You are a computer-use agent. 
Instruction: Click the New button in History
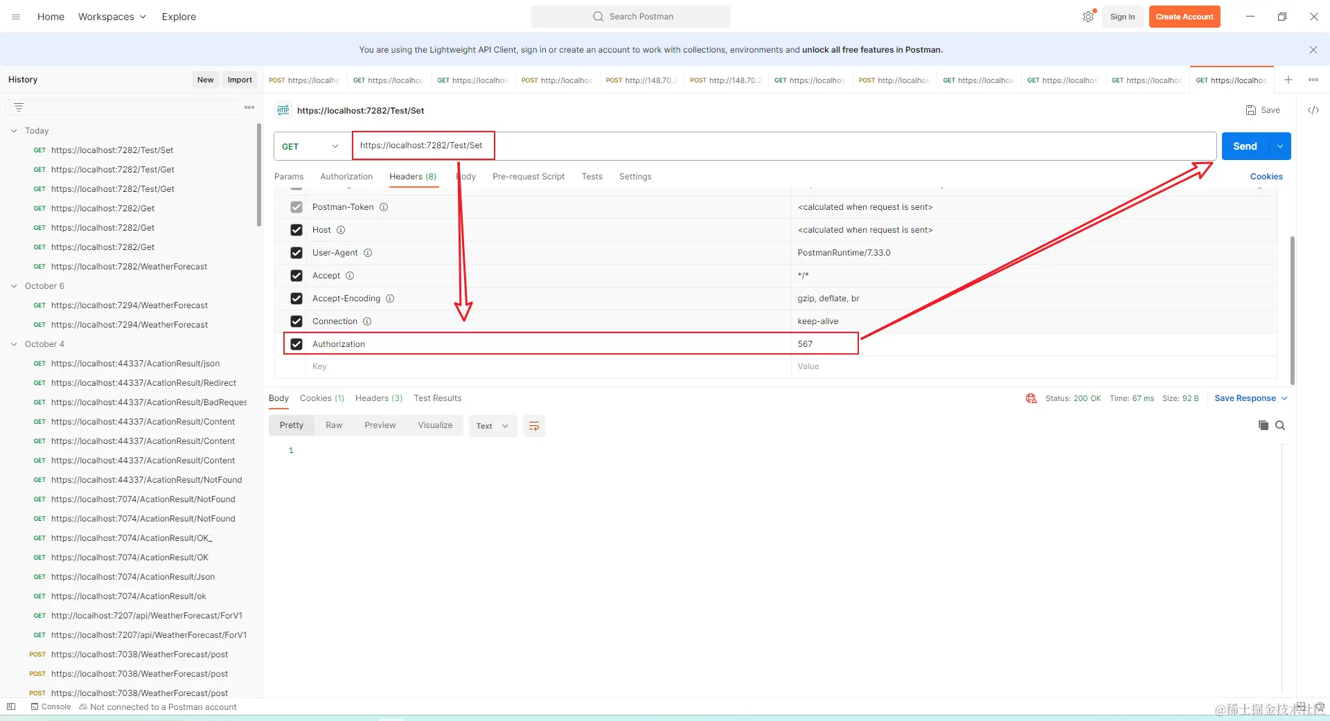pos(205,80)
